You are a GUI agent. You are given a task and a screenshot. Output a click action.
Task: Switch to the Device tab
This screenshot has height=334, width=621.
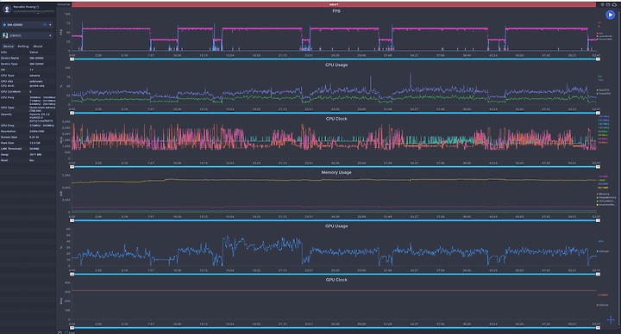[x=9, y=46]
